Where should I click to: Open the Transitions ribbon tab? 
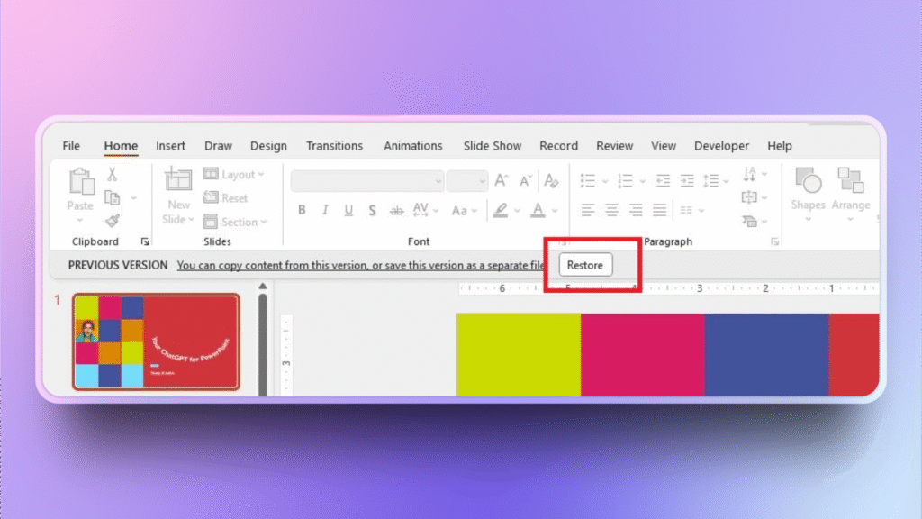334,145
